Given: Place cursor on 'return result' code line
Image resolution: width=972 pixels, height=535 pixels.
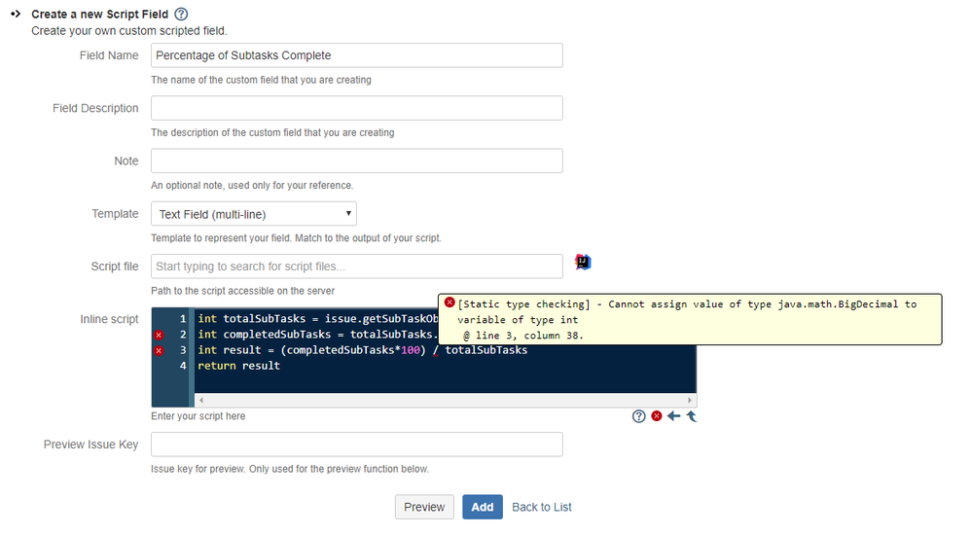Looking at the screenshot, I should pyautogui.click(x=238, y=366).
